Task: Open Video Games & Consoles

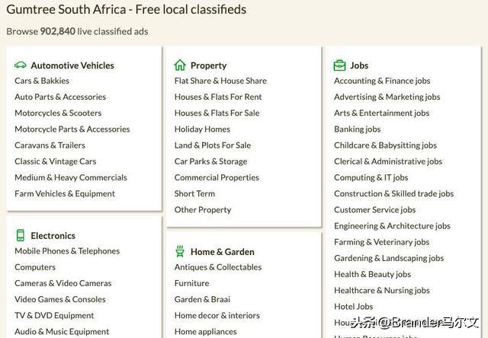Action: click(60, 299)
